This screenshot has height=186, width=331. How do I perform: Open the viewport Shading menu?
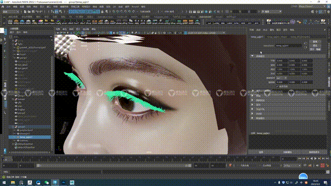pos(65,29)
